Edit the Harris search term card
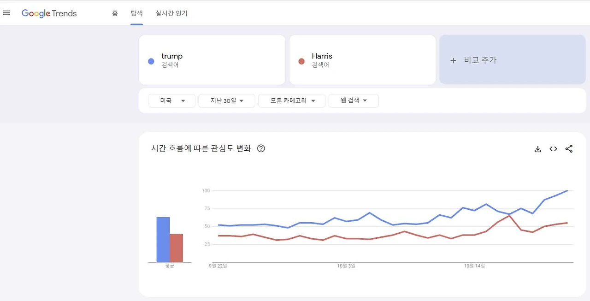The width and height of the screenshot is (590, 301). 362,60
